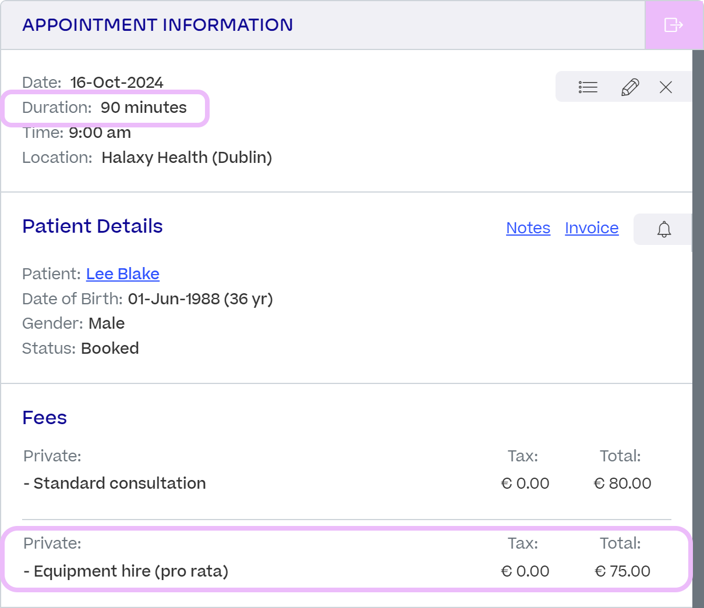Click the € 75.00 total amount
This screenshot has height=608, width=704.
click(622, 571)
